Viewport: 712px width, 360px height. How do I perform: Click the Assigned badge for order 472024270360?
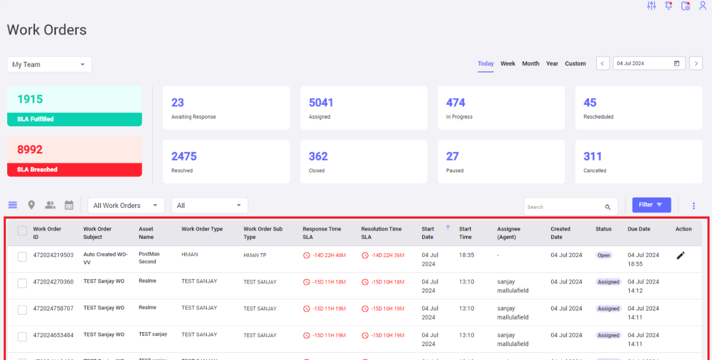click(609, 282)
